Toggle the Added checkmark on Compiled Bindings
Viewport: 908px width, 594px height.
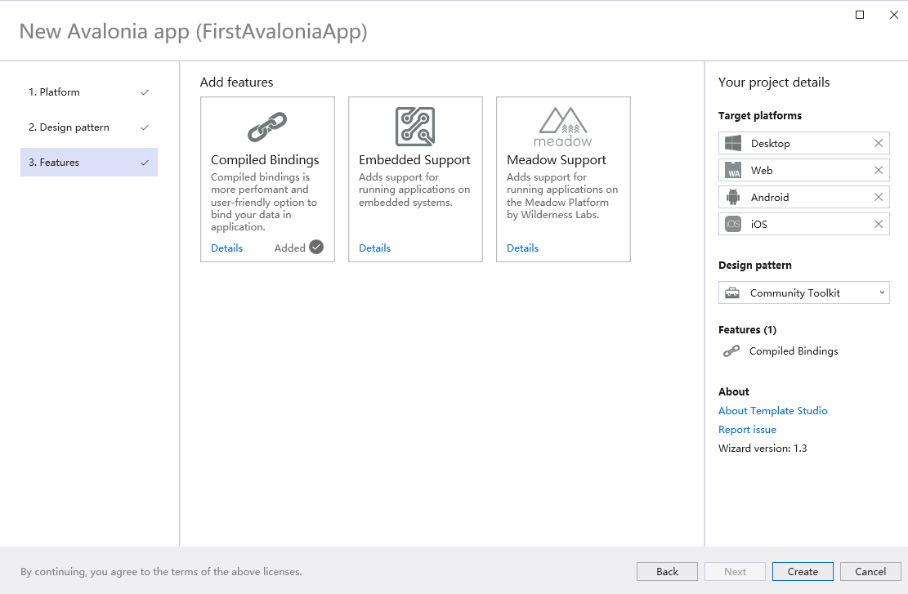[316, 248]
